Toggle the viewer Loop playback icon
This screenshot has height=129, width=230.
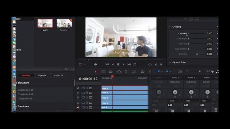tap(135, 64)
